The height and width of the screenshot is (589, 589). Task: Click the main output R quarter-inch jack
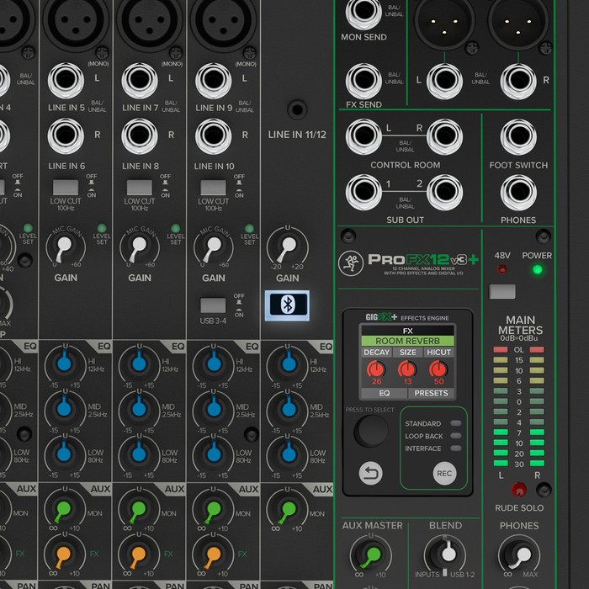pos(518,81)
